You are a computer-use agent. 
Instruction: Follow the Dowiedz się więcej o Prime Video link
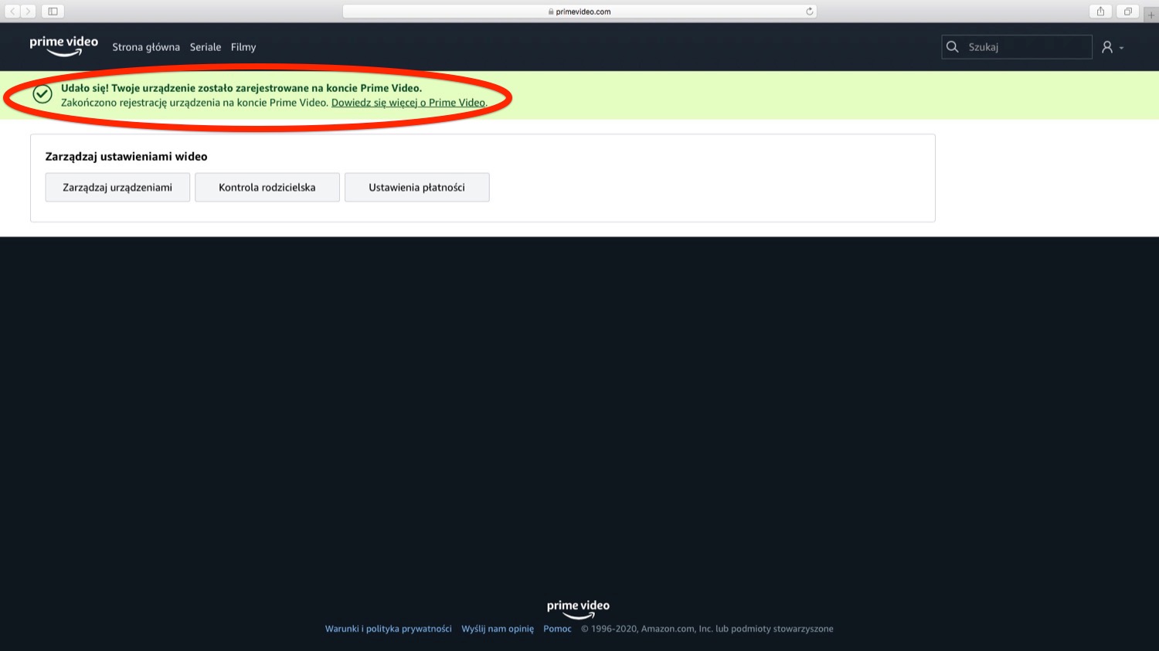point(409,103)
